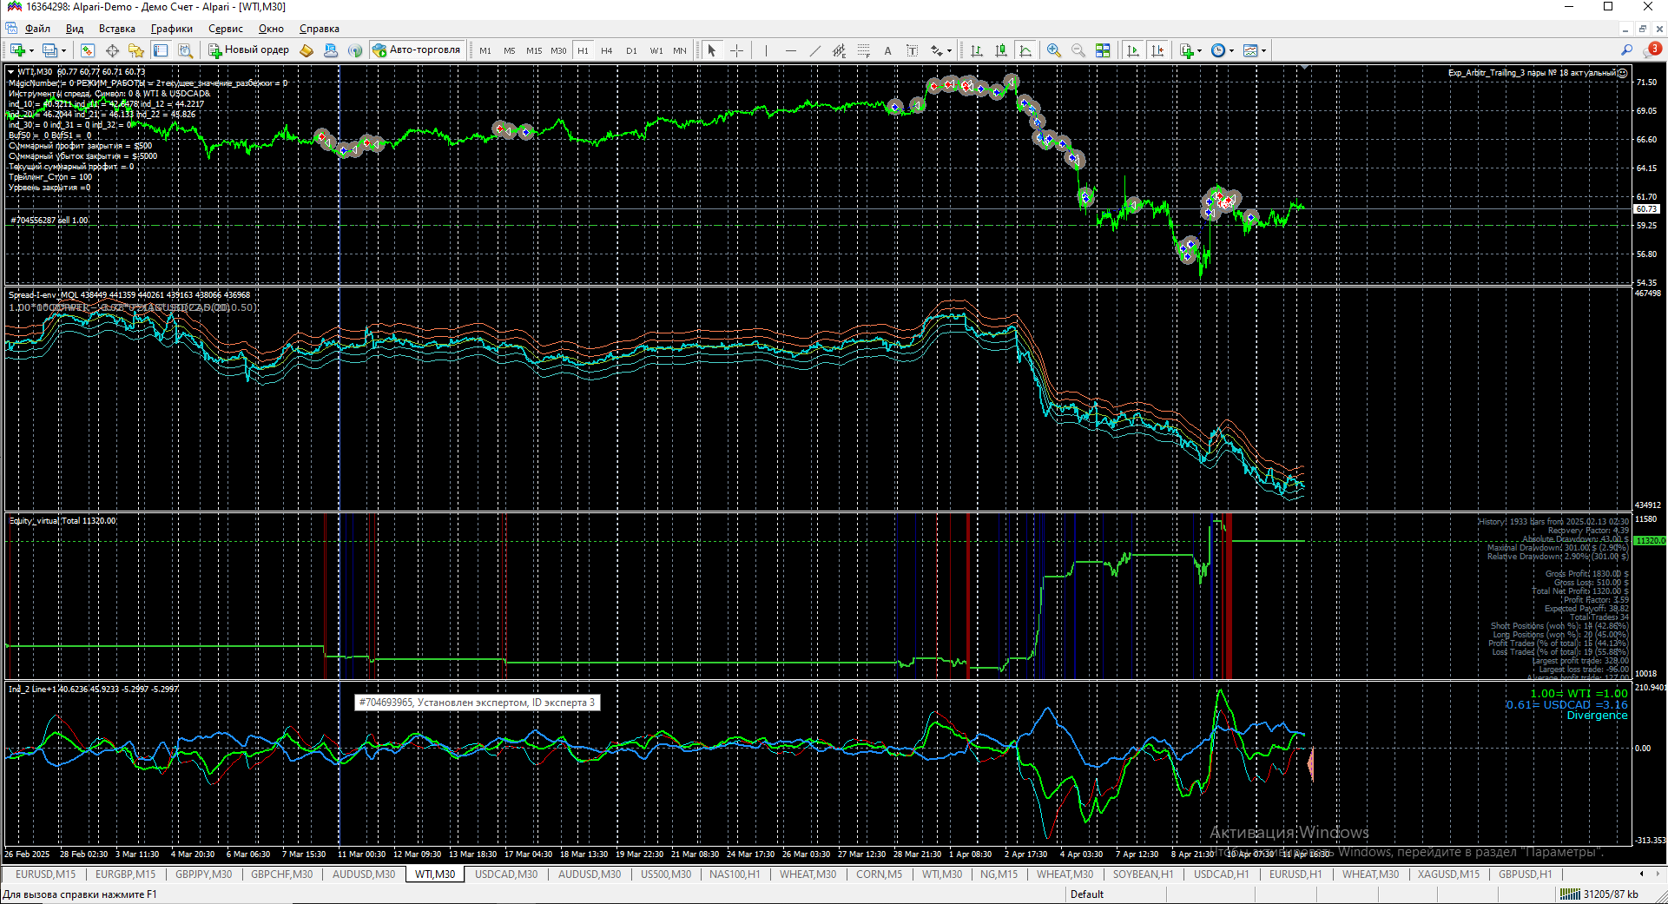The image size is (1668, 904).
Task: Select the Fibonacci retracement tool
Action: 863,50
